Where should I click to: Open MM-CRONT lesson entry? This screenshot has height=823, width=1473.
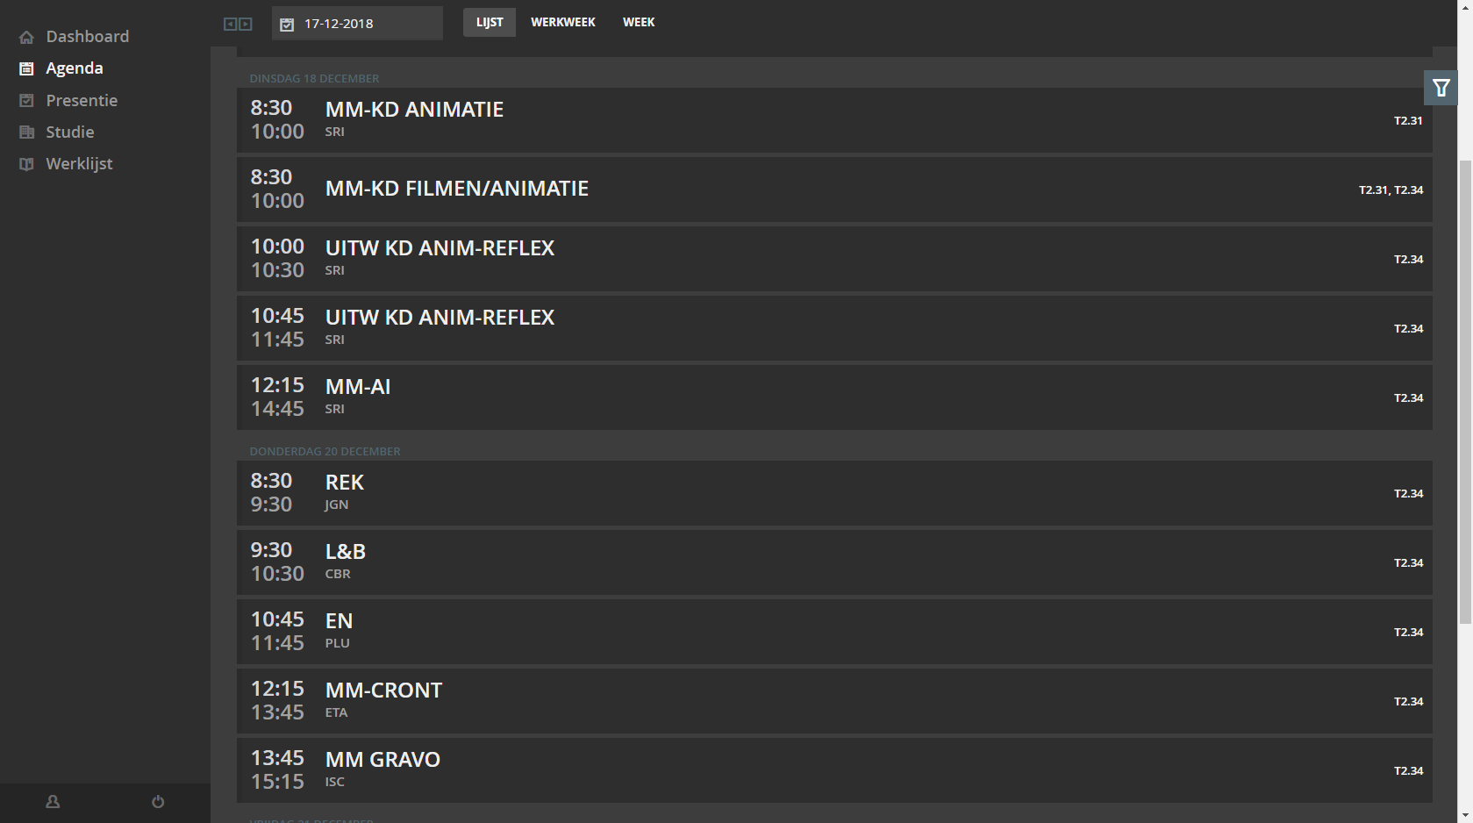click(834, 701)
